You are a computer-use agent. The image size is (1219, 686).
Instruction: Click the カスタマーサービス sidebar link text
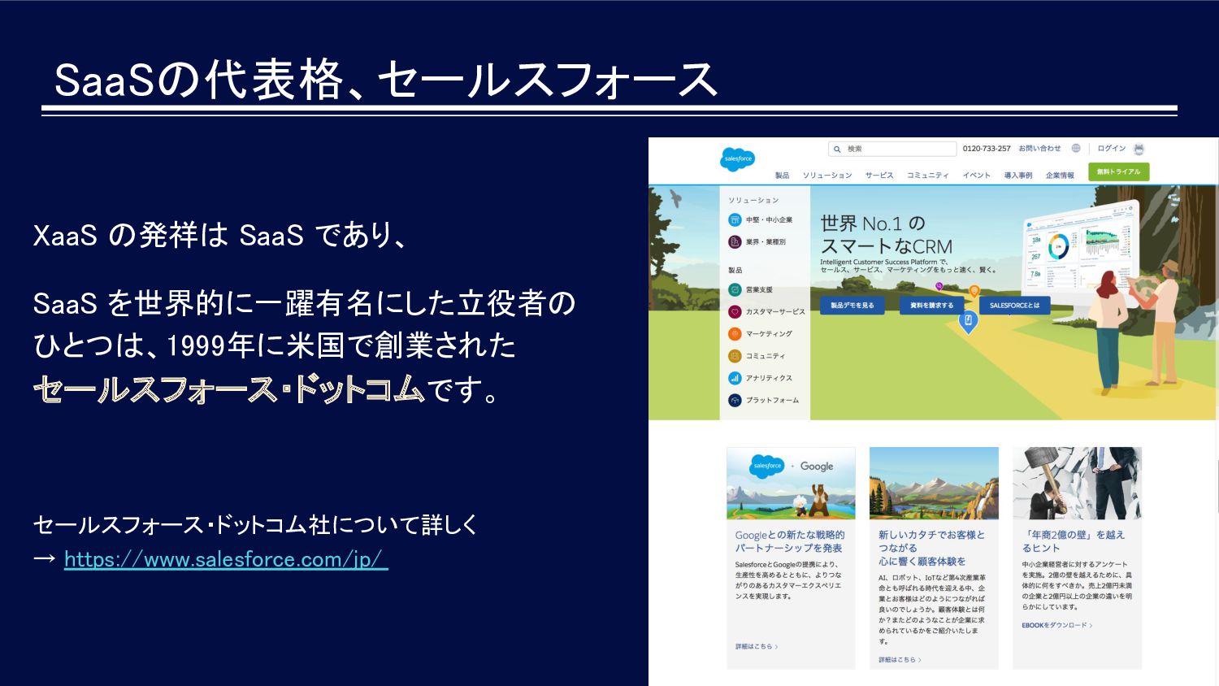click(775, 311)
